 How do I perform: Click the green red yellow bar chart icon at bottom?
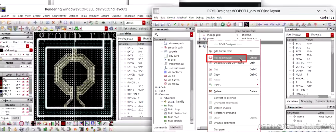(52, 124)
